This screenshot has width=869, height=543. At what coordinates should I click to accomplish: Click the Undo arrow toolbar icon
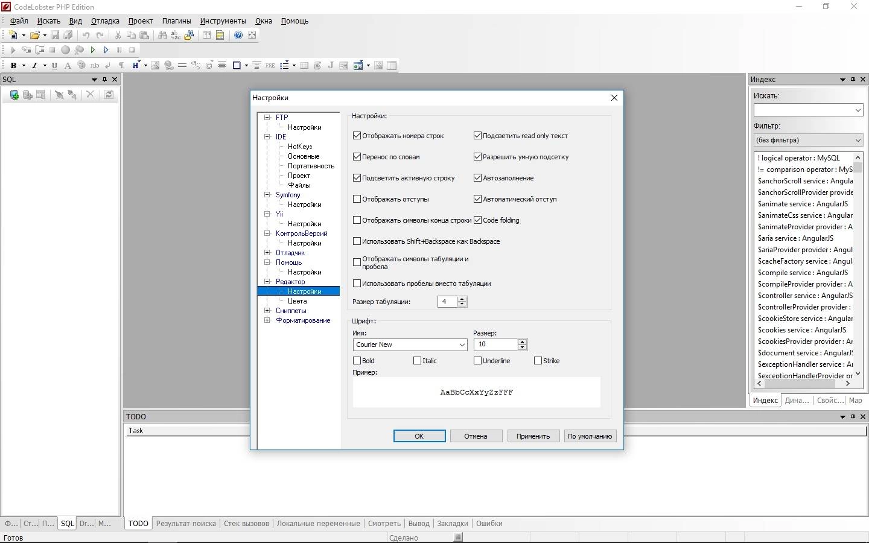pos(86,35)
